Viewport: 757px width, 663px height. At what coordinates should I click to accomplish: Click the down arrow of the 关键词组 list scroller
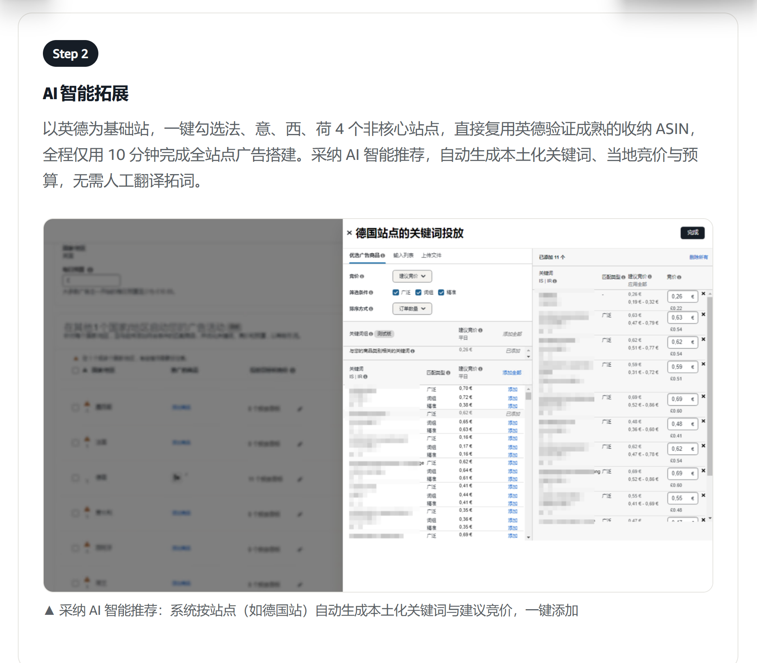pos(528,357)
